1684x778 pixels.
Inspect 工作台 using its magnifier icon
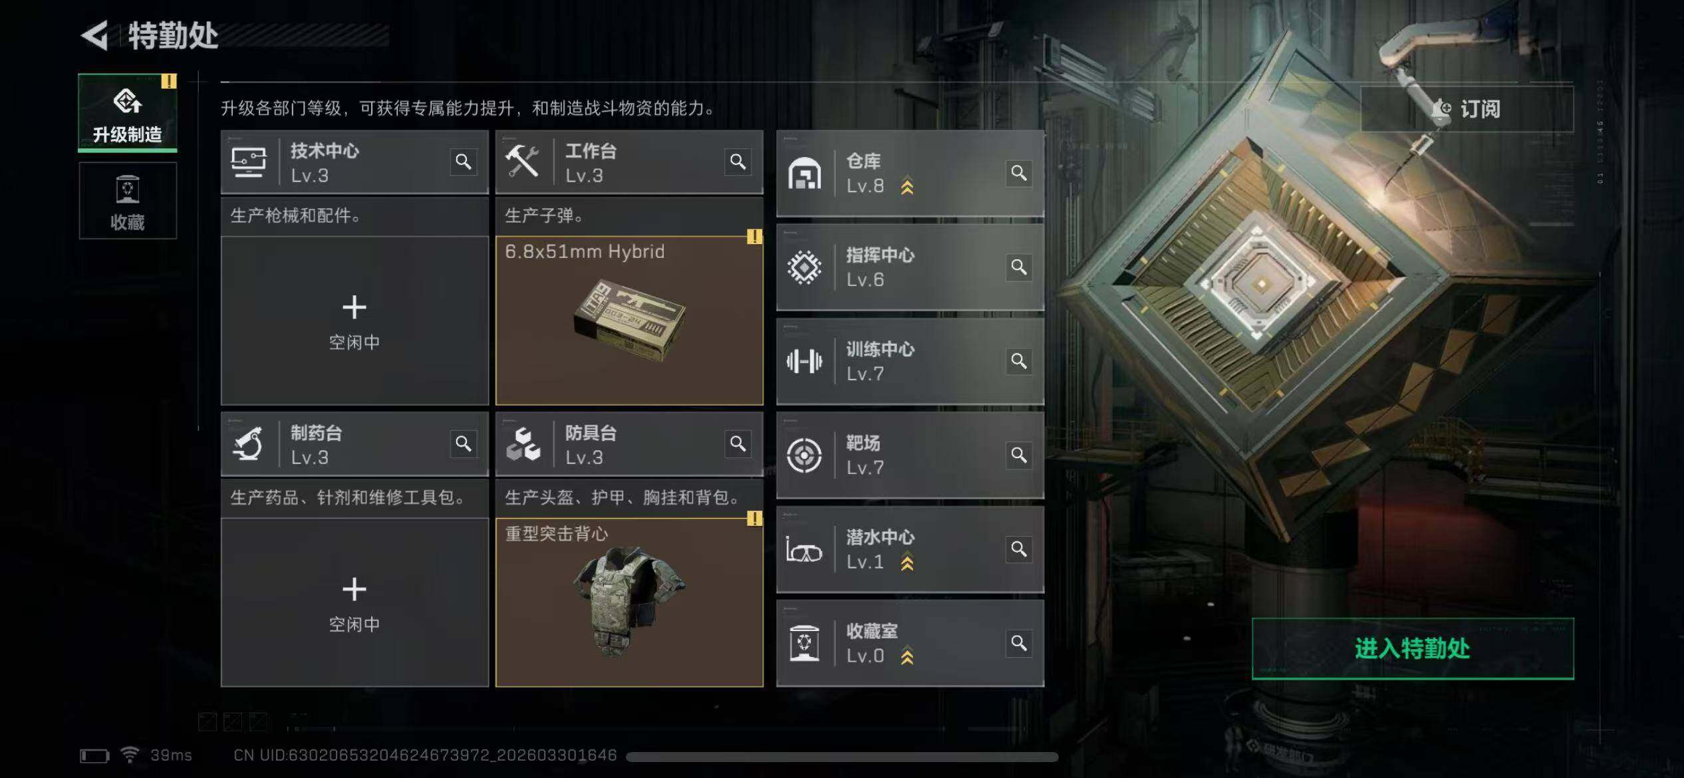click(x=738, y=162)
